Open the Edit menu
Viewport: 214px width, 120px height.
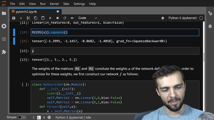coord(22,4)
